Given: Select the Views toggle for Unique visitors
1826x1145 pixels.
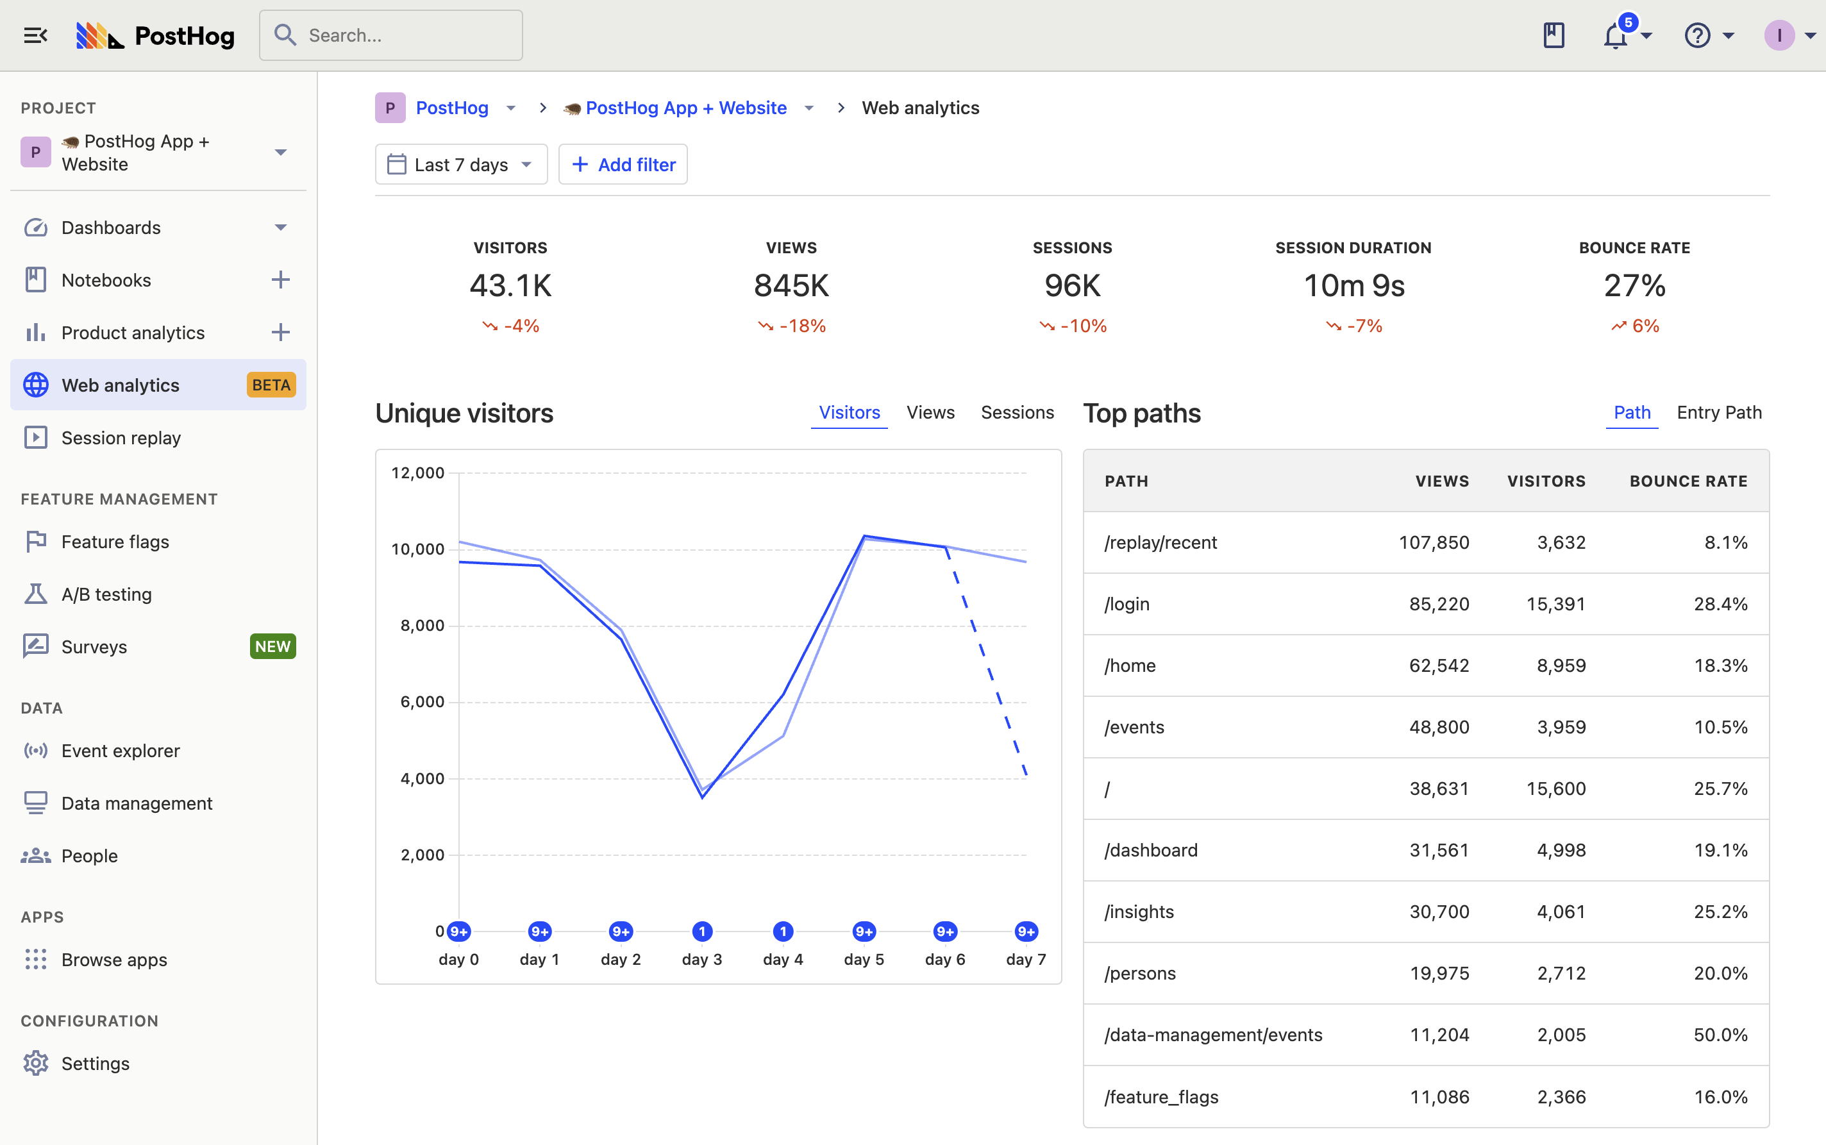Looking at the screenshot, I should 930,412.
